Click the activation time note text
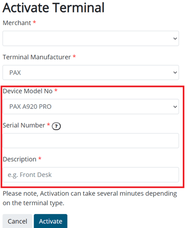 pyautogui.click(x=90, y=198)
